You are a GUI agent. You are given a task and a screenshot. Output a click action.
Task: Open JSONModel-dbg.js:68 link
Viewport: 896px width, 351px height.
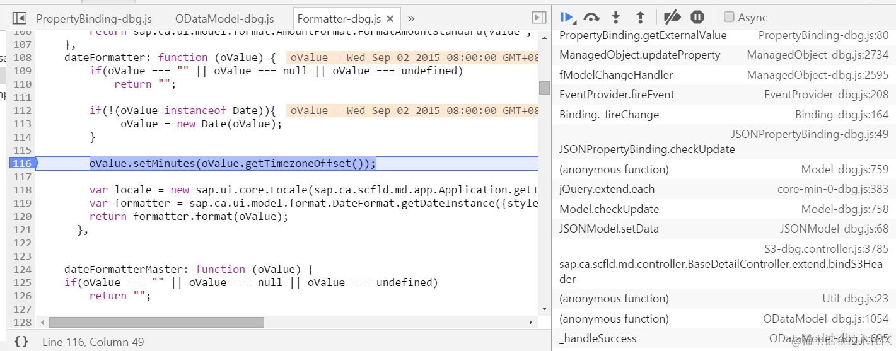(x=834, y=229)
